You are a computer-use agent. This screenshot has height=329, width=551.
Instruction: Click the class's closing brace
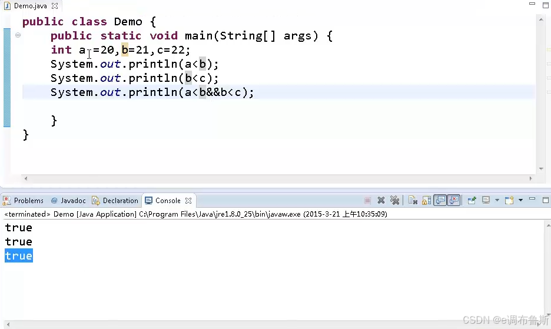pyautogui.click(x=25, y=135)
